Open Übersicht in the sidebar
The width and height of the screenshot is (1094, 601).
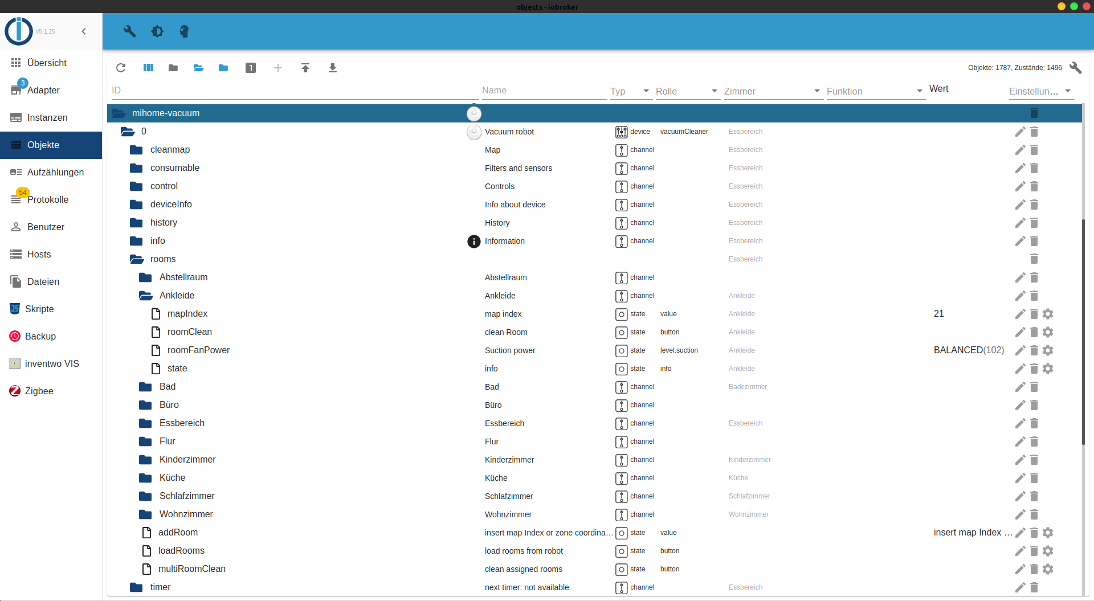coord(51,63)
